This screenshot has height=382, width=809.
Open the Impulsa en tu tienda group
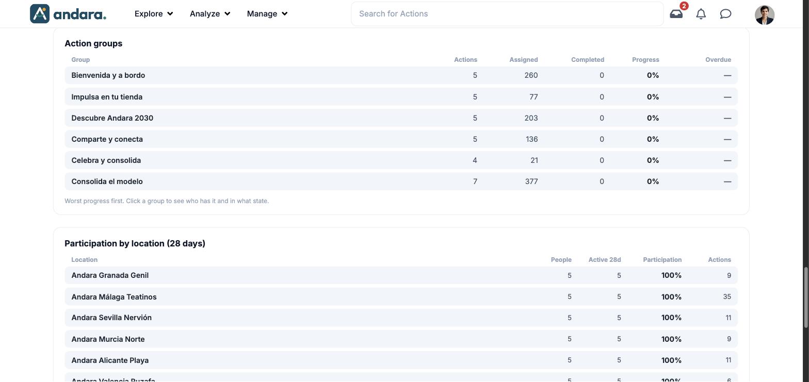(x=401, y=97)
